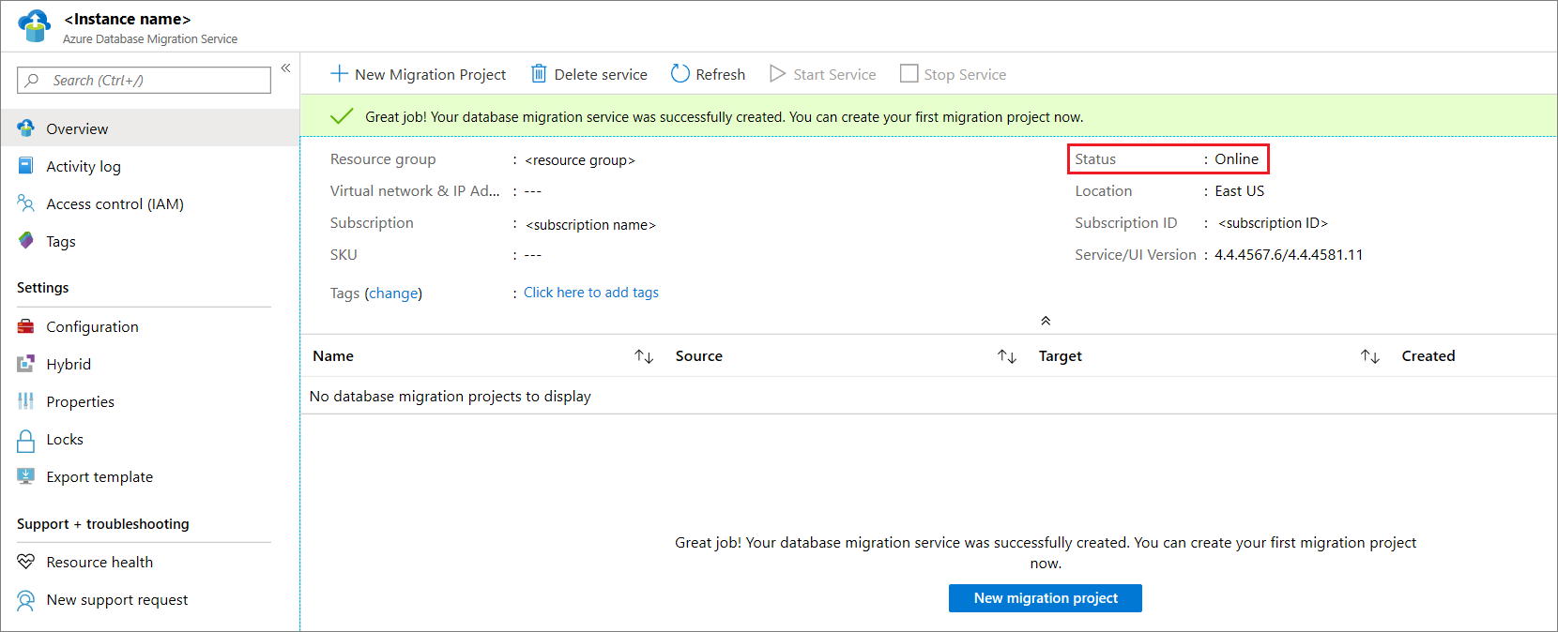Open the Hybrid settings item

(69, 365)
